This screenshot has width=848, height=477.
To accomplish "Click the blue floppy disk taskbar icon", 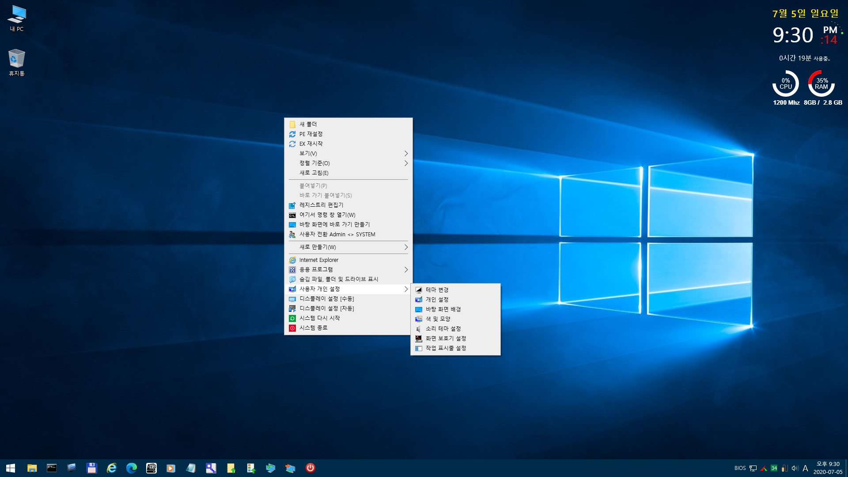I will [x=91, y=468].
